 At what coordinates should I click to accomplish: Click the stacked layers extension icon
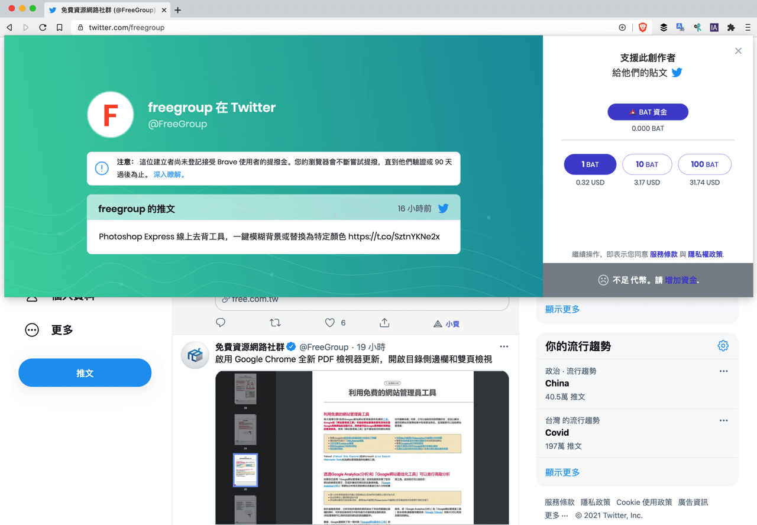(664, 27)
